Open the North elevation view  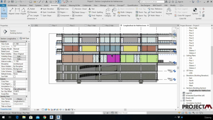191,81
